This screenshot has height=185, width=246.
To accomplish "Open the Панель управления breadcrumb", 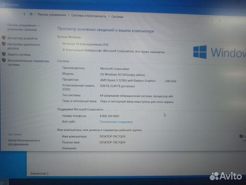I will pyautogui.click(x=52, y=15).
